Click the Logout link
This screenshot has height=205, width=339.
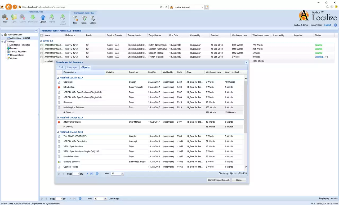click(328, 25)
